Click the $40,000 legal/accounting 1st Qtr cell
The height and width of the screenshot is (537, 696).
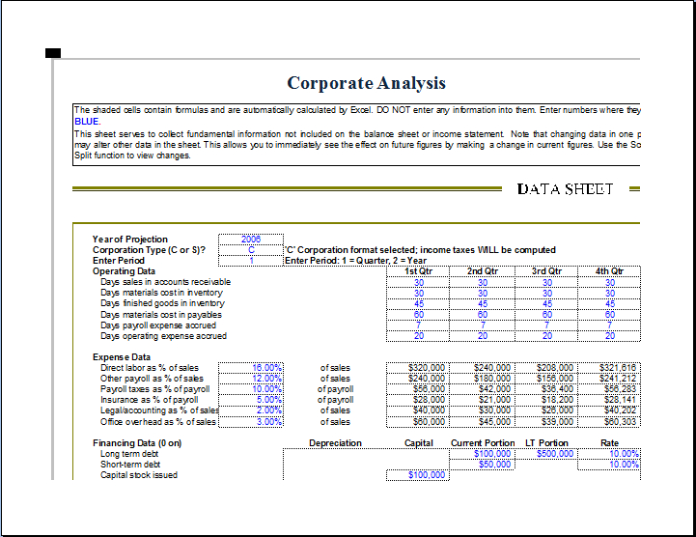[418, 410]
